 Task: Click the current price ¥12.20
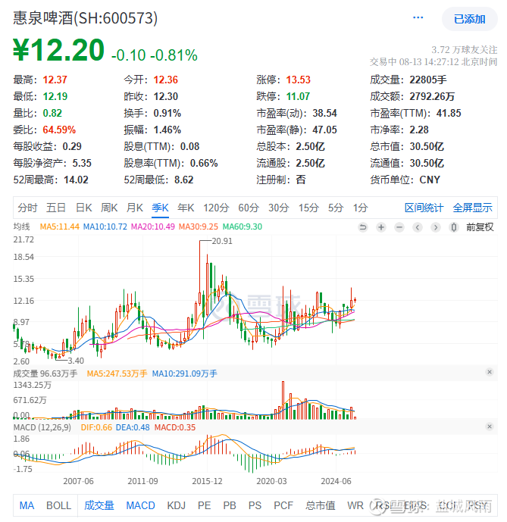click(x=58, y=50)
